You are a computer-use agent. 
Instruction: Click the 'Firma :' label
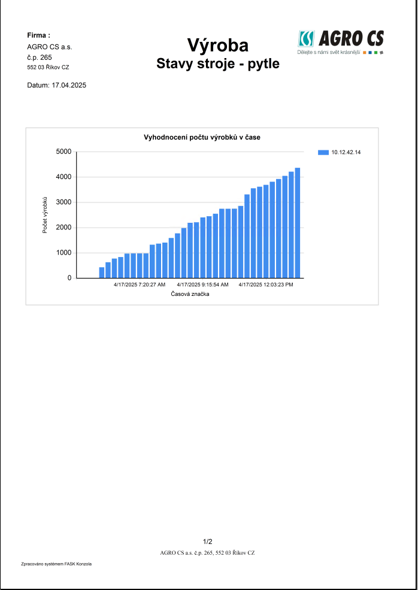(38, 35)
